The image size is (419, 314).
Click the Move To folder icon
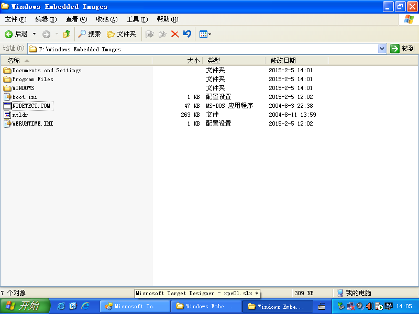150,34
